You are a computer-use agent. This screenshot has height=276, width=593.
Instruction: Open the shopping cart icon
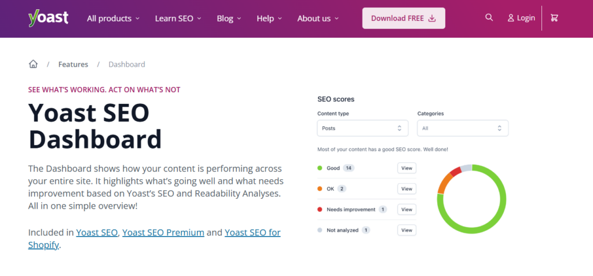[554, 18]
